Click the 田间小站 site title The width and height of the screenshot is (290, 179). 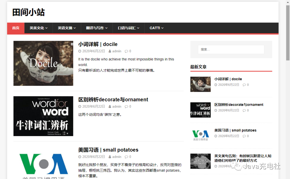pos(28,12)
